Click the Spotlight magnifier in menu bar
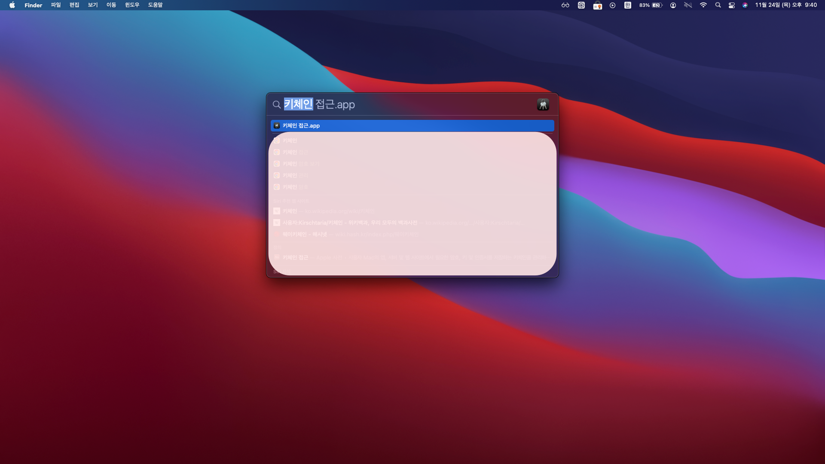Image resolution: width=825 pixels, height=464 pixels. (718, 5)
